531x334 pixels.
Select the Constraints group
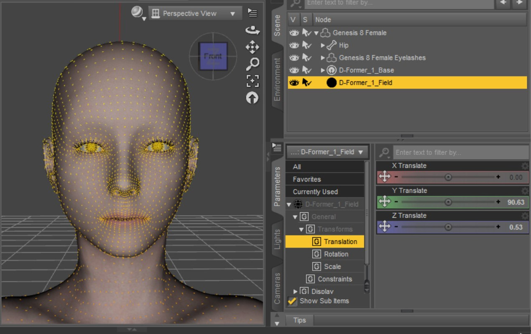pyautogui.click(x=334, y=279)
